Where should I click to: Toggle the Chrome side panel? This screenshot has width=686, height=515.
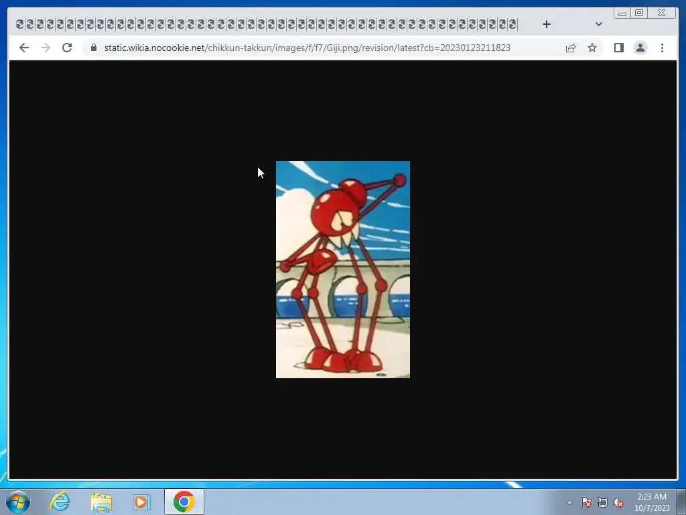pyautogui.click(x=618, y=48)
